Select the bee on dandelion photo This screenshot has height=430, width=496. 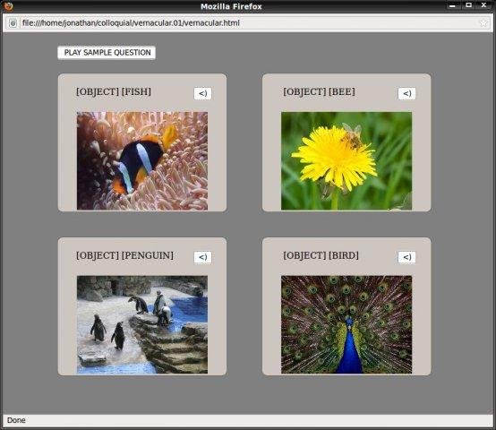(346, 160)
